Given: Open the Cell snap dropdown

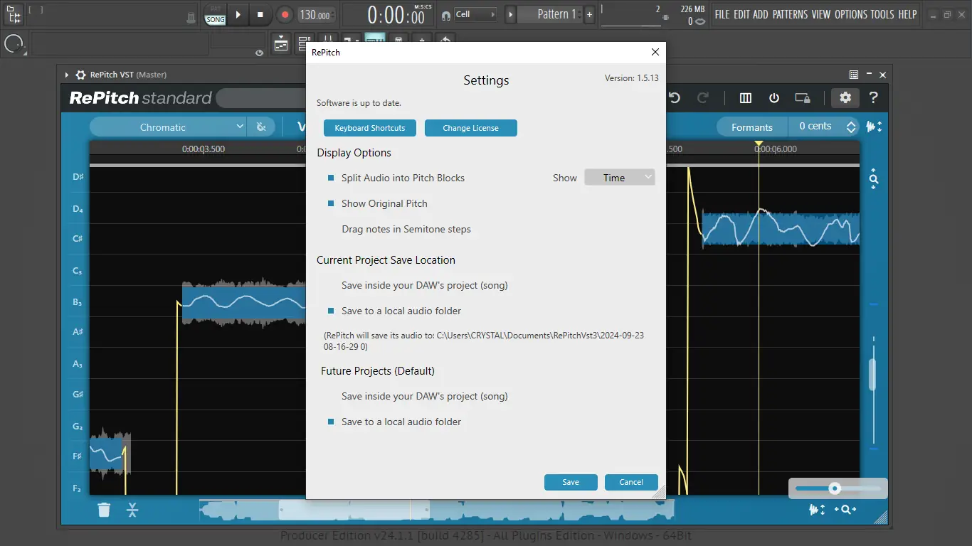Looking at the screenshot, I should point(475,14).
